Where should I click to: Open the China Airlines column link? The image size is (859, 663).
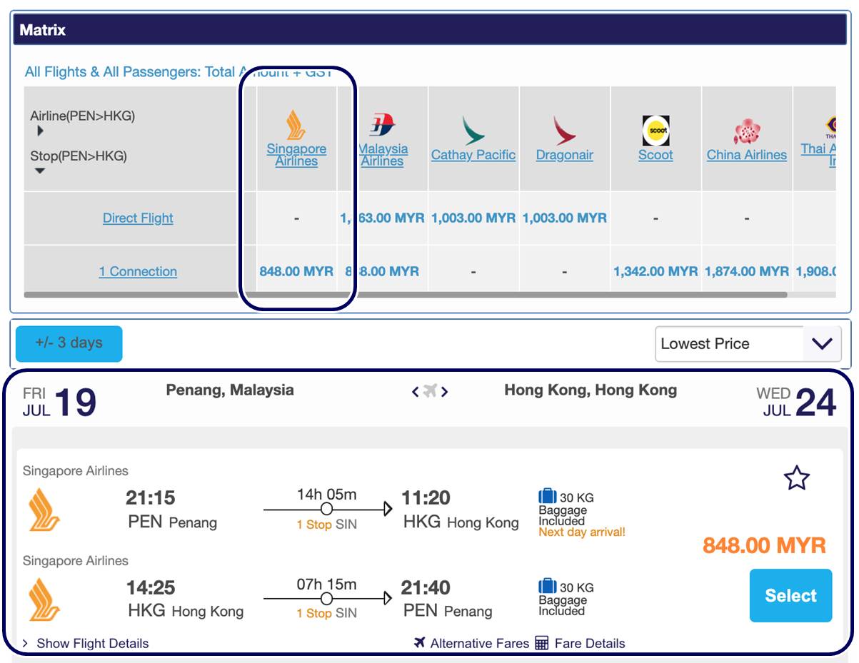747,155
